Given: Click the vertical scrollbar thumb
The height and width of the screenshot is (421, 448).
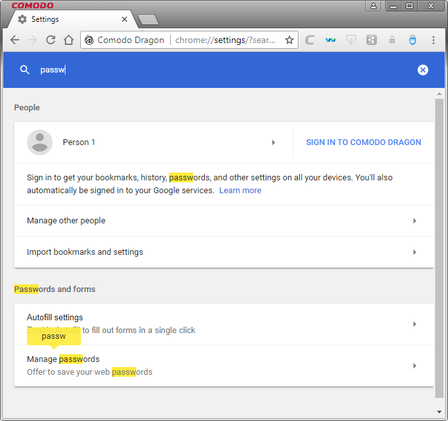Looking at the screenshot, I should [439, 248].
